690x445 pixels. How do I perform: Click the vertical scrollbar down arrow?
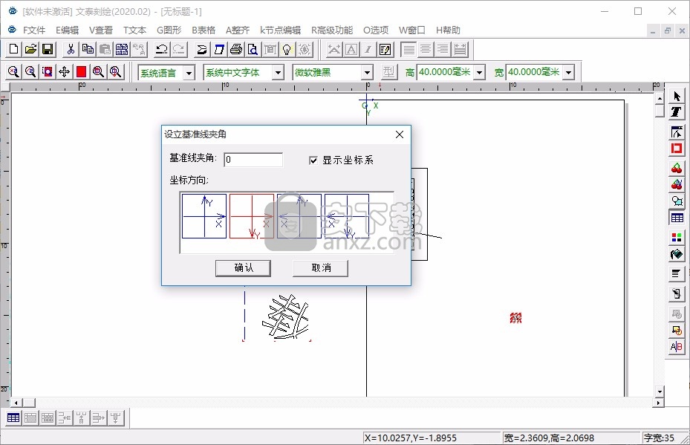[x=660, y=392]
